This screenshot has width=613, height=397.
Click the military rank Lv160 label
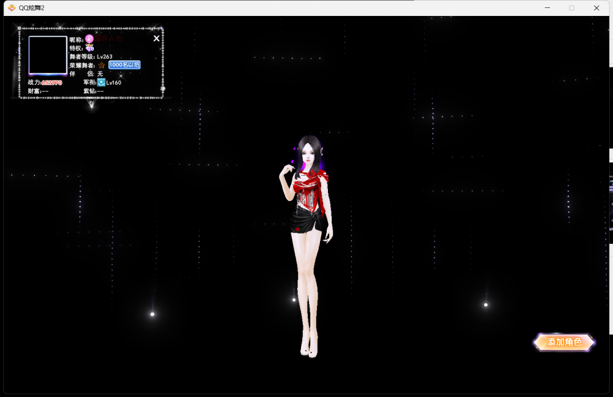tap(114, 83)
